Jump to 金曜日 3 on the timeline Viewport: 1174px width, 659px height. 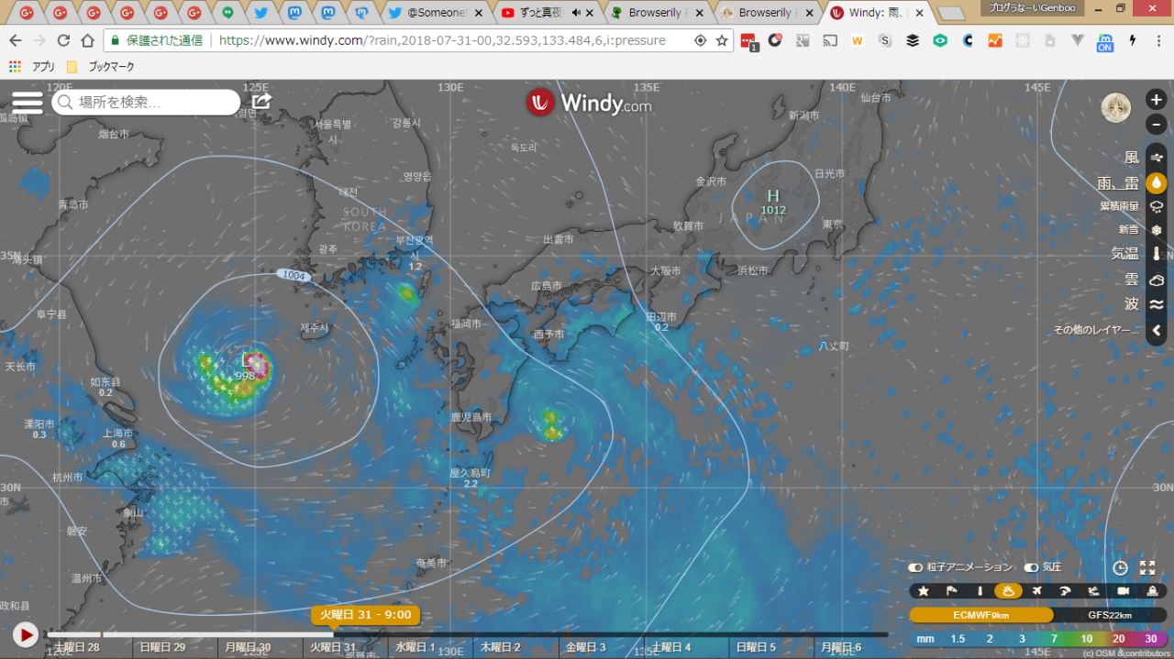tap(585, 647)
